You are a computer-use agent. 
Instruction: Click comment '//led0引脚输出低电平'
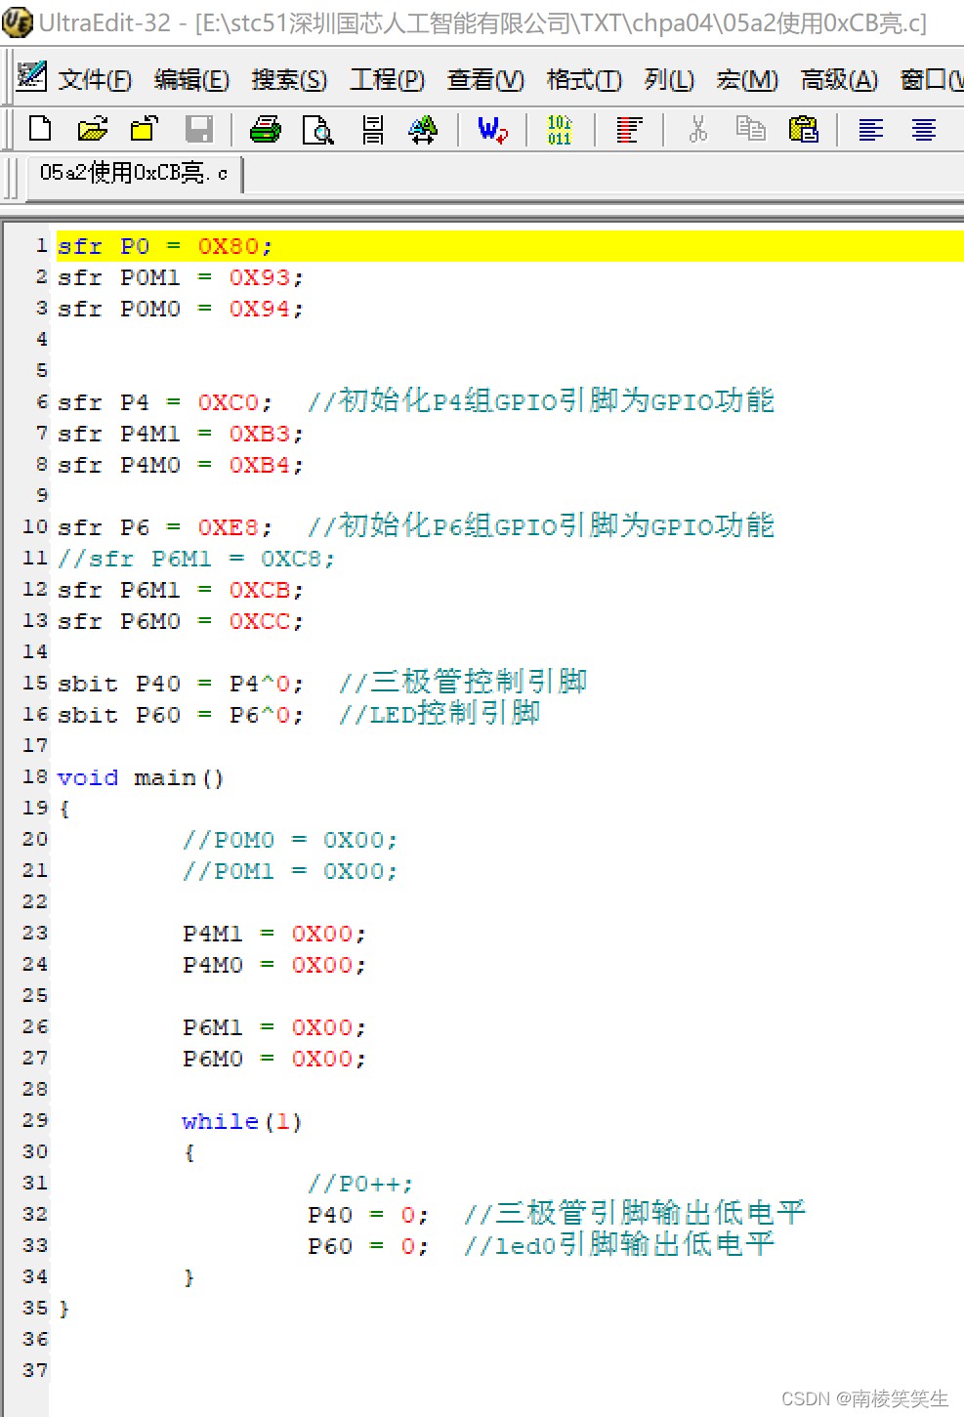click(619, 1244)
